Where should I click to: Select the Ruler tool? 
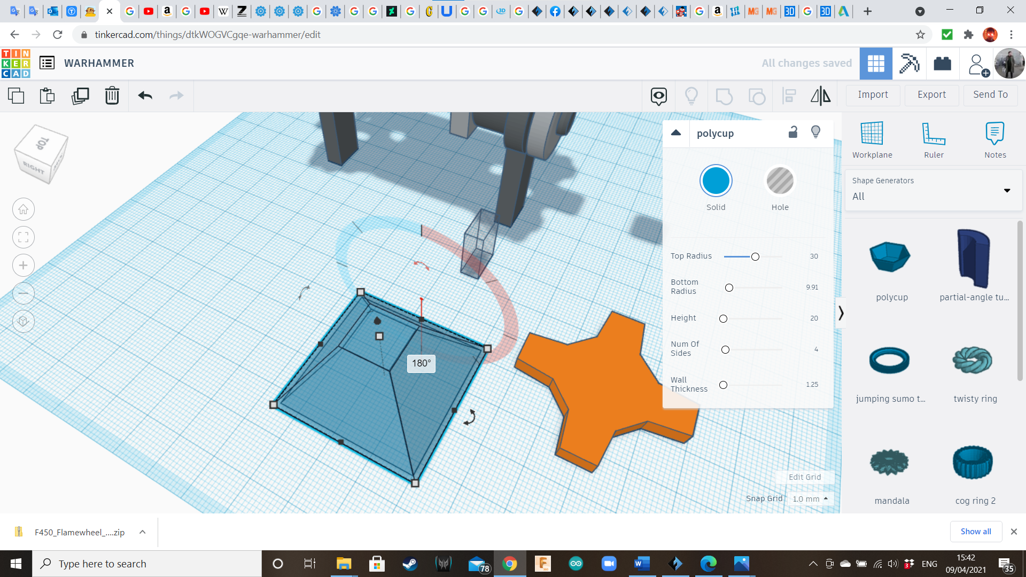(933, 140)
